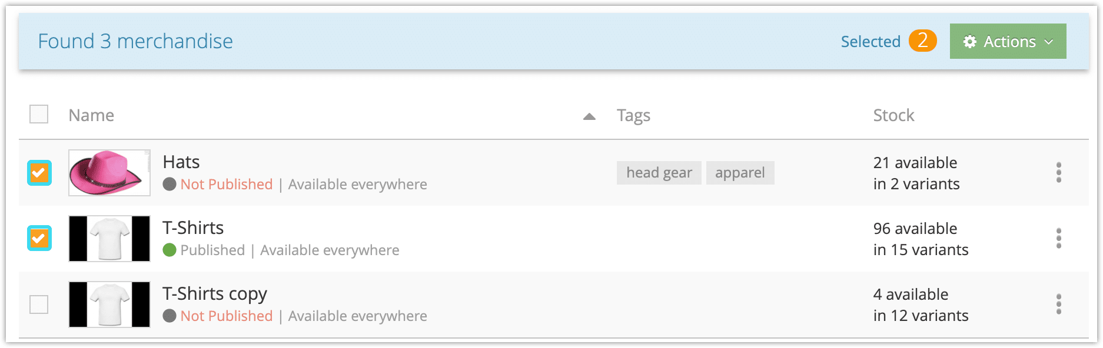
Task: Click the pink hat thumbnail
Action: click(109, 173)
